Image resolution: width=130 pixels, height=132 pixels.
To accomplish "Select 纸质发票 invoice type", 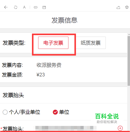I will pos(90,43).
